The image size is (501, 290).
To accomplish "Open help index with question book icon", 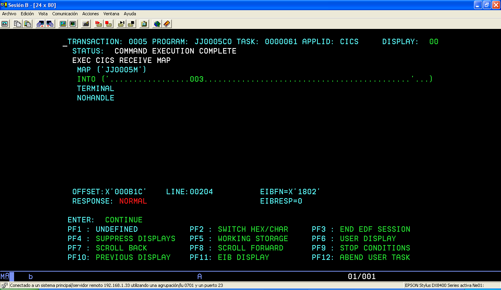I will point(167,24).
